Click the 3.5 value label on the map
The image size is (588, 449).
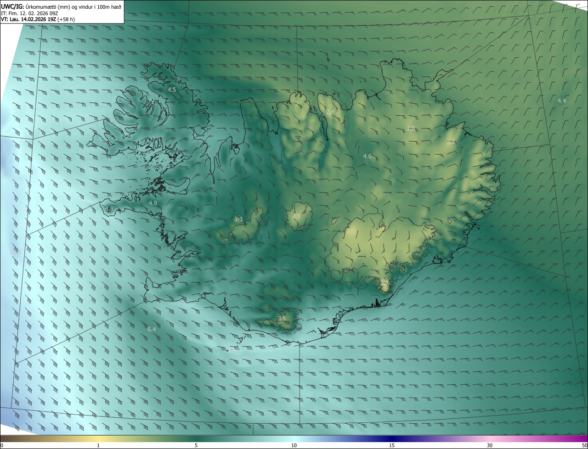pyautogui.click(x=282, y=318)
